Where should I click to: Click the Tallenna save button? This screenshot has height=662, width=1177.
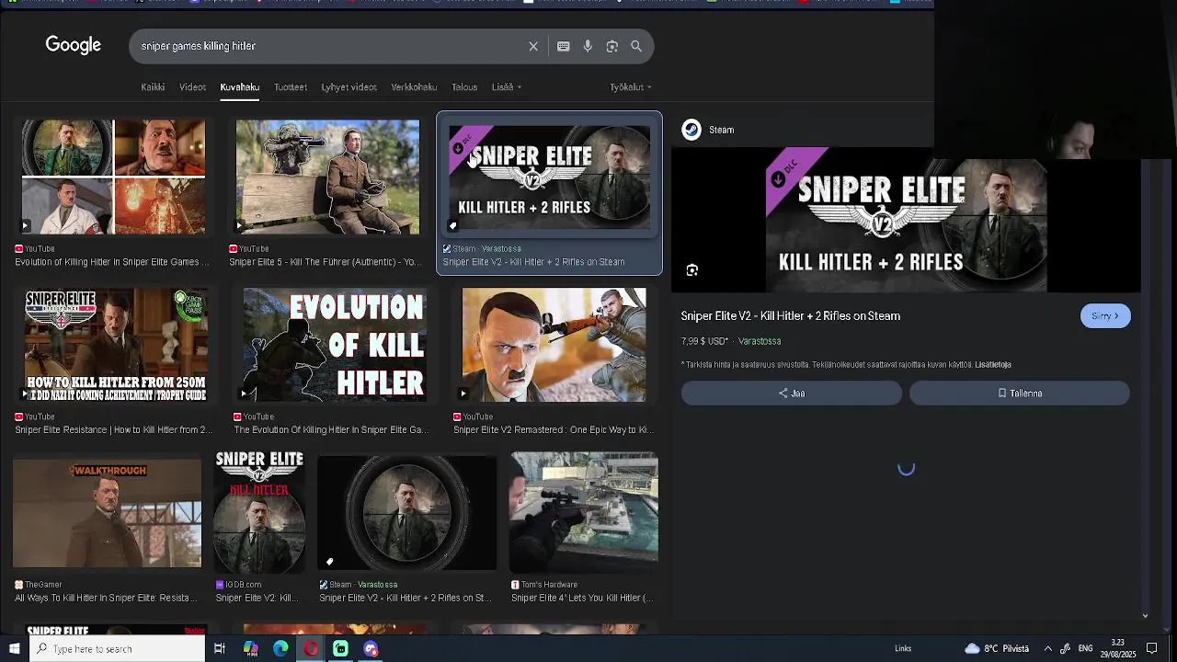(1020, 394)
